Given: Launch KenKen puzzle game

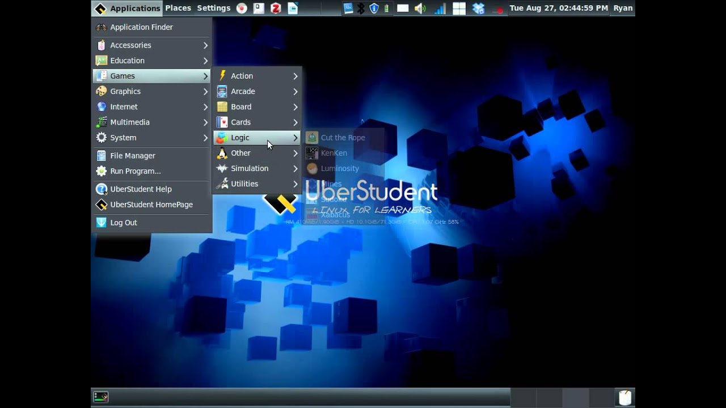Looking at the screenshot, I should (344, 153).
